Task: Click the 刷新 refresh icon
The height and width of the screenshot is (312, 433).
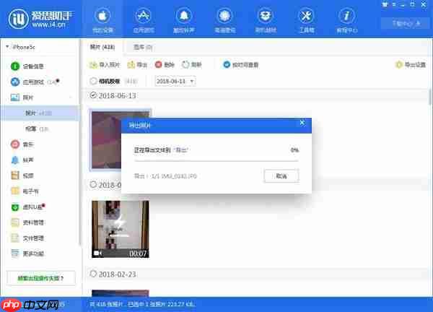Action: [x=185, y=65]
